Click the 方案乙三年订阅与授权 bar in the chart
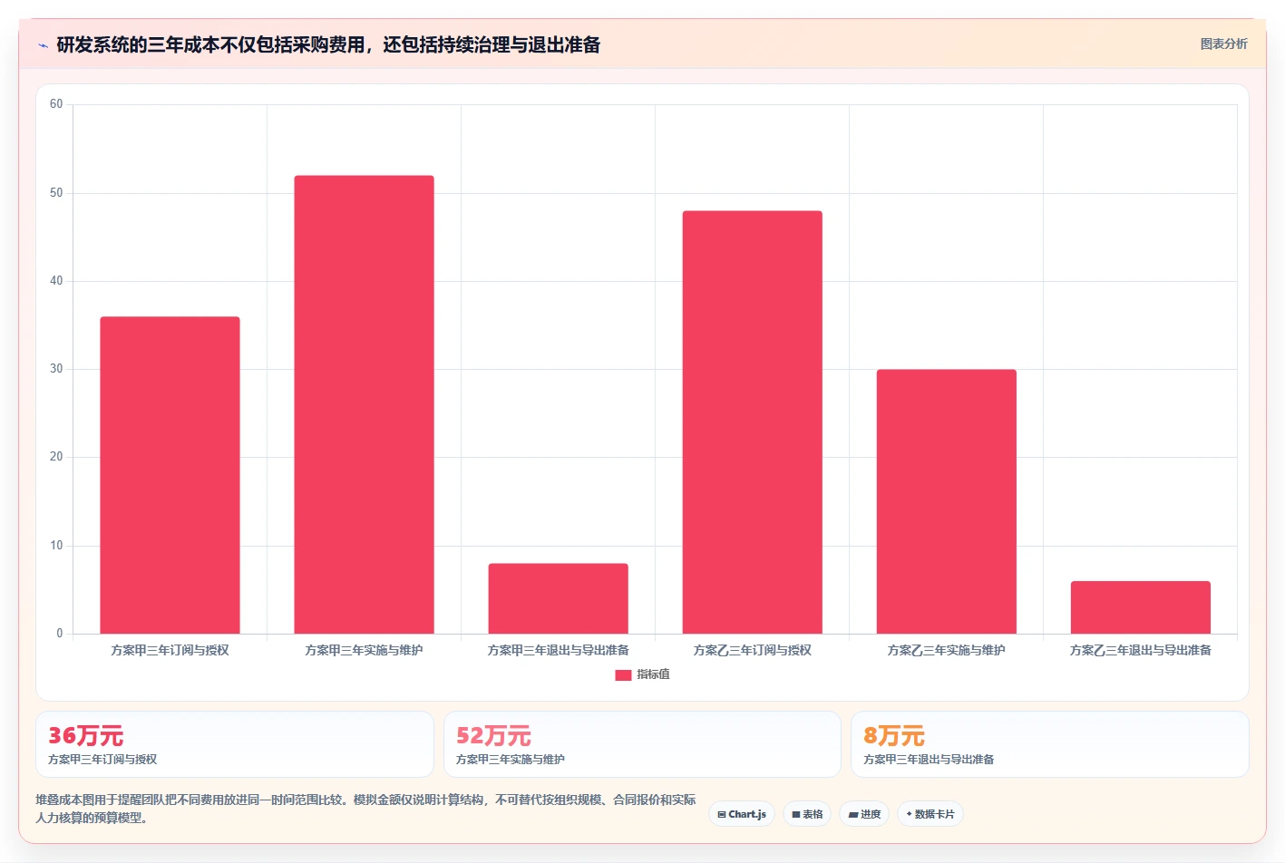Image resolution: width=1285 pixels, height=863 pixels. (x=752, y=422)
